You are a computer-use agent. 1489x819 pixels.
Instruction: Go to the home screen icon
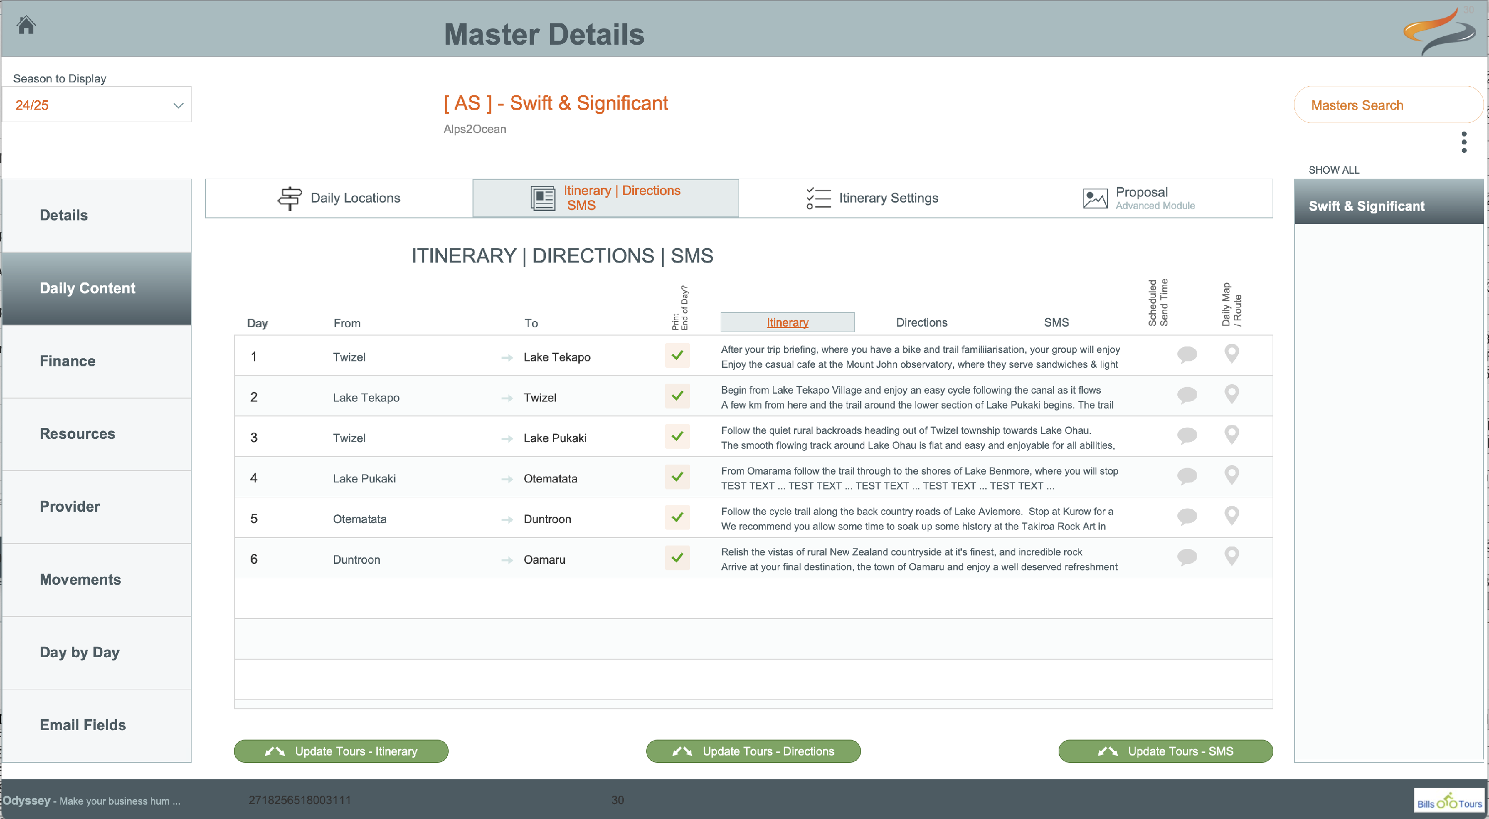pyautogui.click(x=26, y=25)
